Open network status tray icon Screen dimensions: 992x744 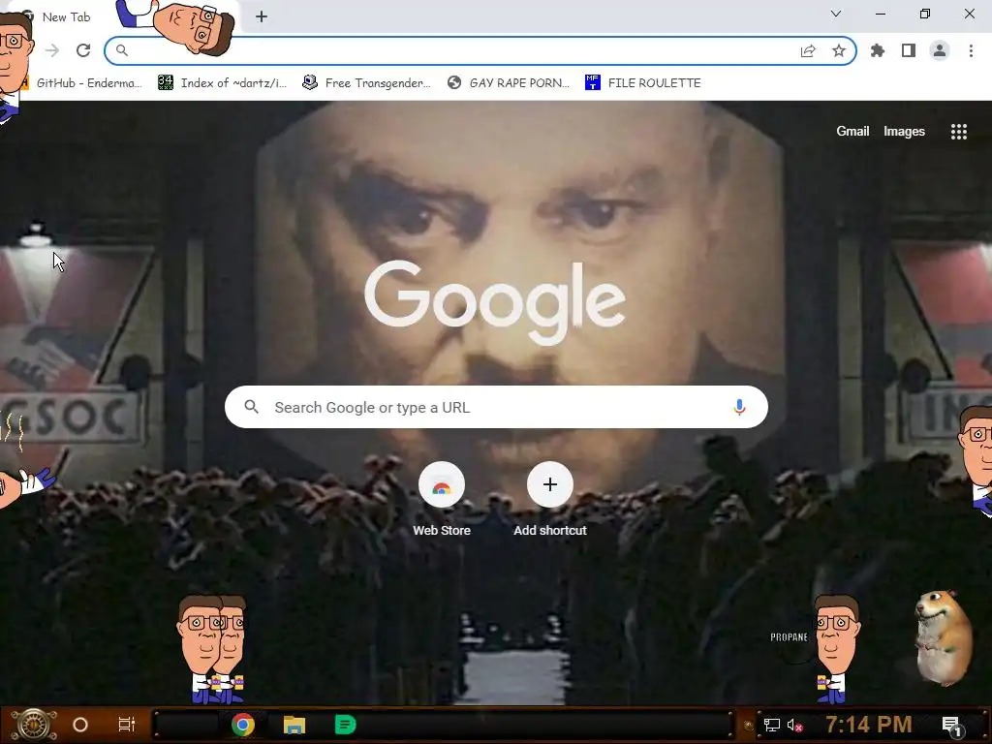pos(772,725)
